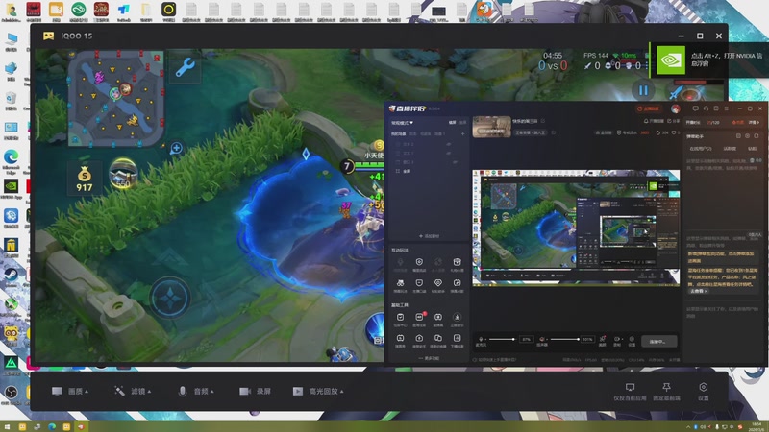
Task: Adjust the microphone volume slider
Action: [x=503, y=339]
